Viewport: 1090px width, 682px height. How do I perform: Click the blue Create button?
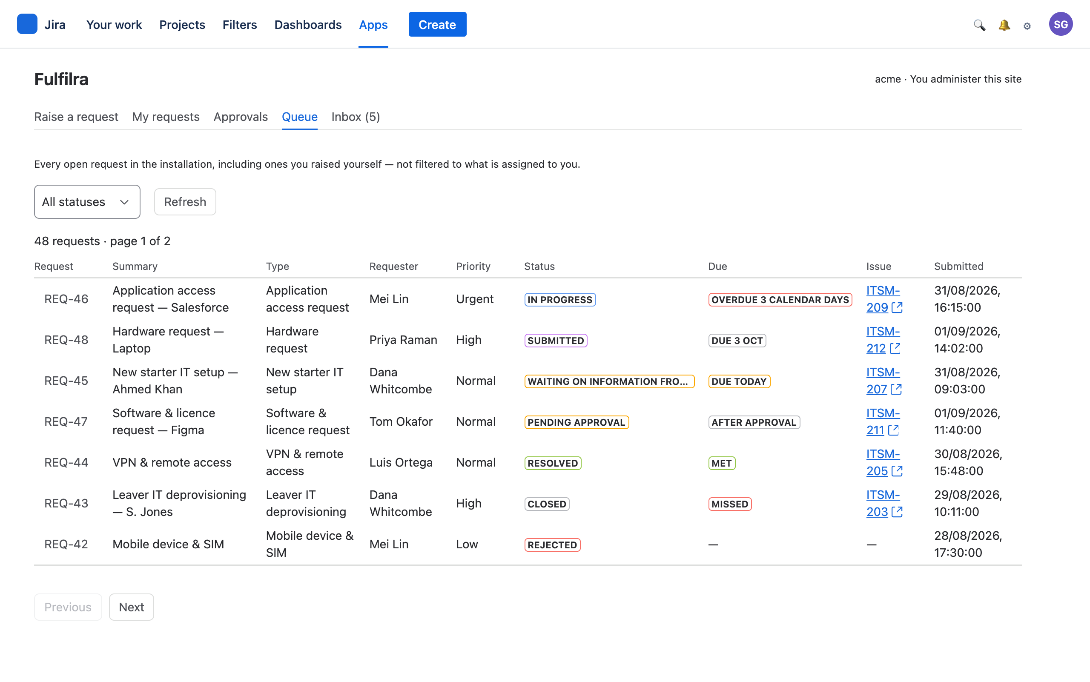click(x=437, y=24)
